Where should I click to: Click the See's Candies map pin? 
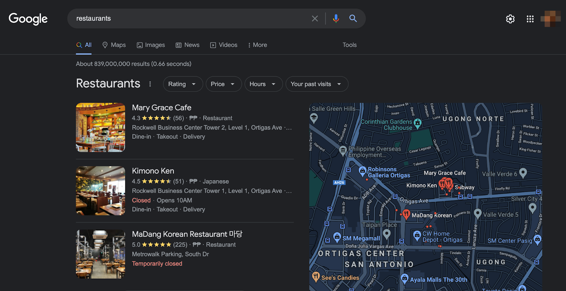[x=316, y=277]
